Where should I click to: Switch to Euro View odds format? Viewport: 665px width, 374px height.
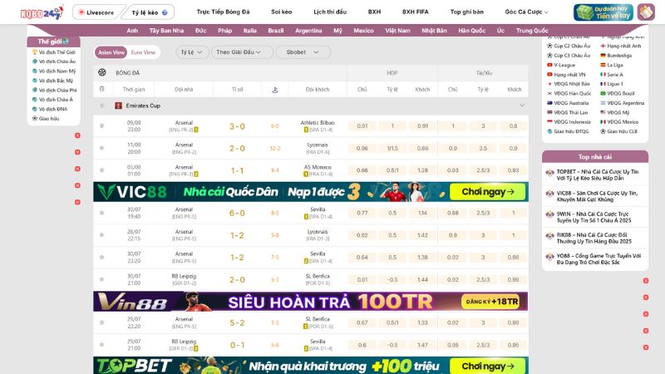pyautogui.click(x=143, y=52)
